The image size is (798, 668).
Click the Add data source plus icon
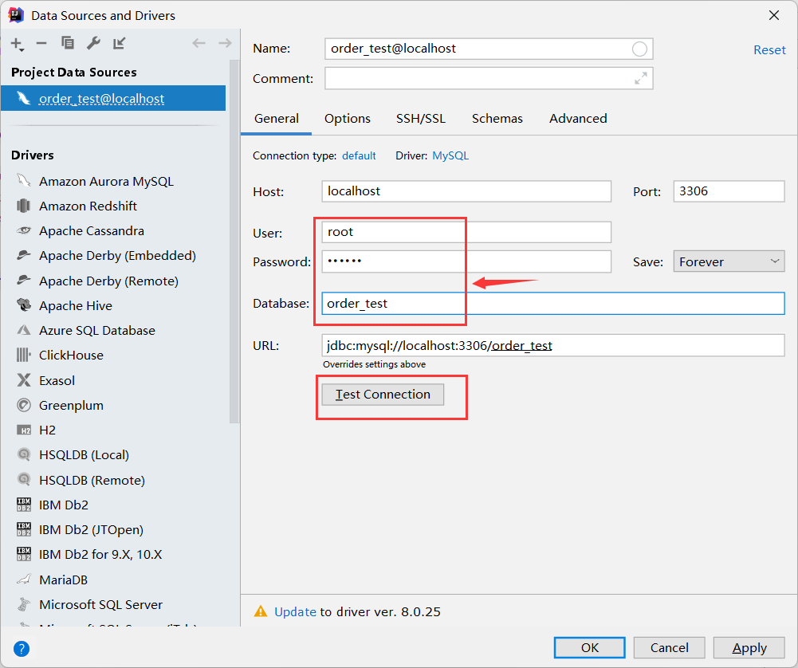click(x=17, y=44)
